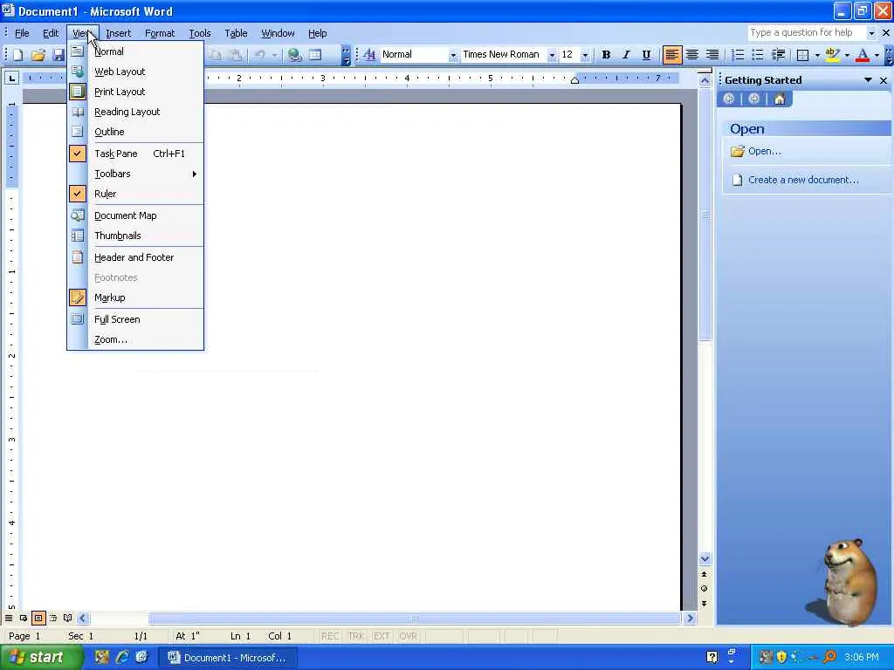Click the New Blank Document toolbar icon
Screen dimensions: 894x670
click(x=17, y=55)
